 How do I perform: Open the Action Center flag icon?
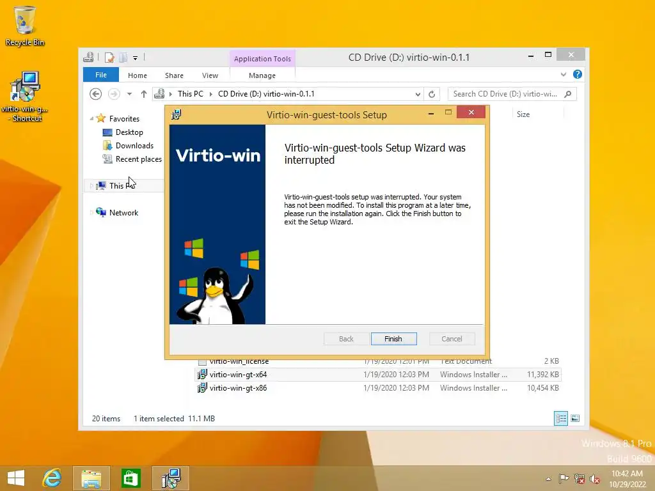[564, 478]
